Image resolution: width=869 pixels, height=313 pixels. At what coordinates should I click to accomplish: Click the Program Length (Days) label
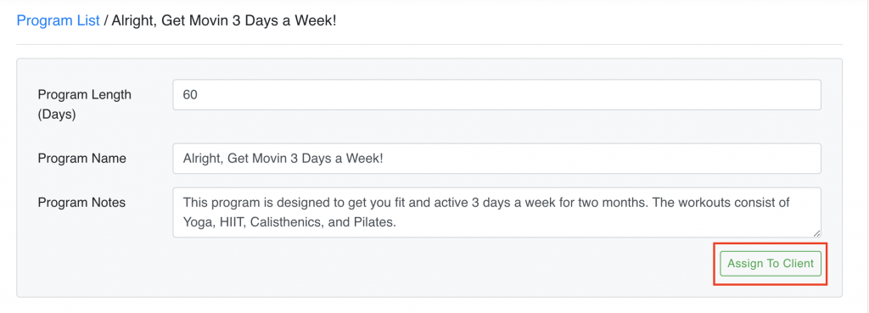[84, 104]
